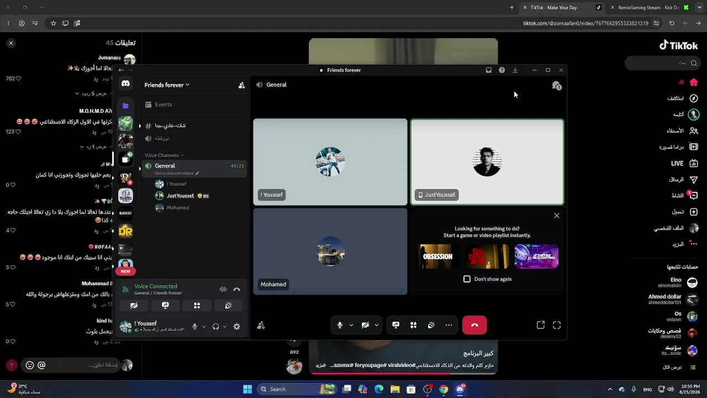Switch to the RemixGaming Stream tab
The width and height of the screenshot is (707, 398).
click(650, 8)
